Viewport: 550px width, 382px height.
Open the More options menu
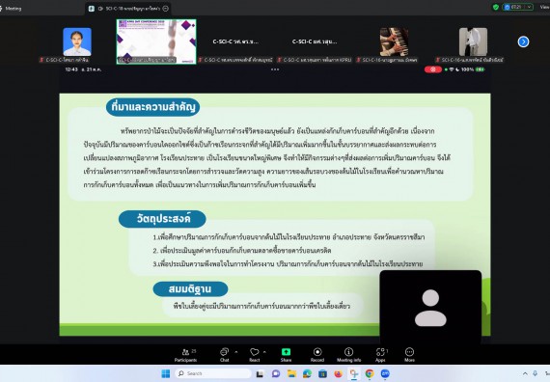point(409,355)
